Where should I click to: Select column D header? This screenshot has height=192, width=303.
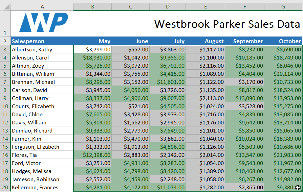click(x=168, y=7)
